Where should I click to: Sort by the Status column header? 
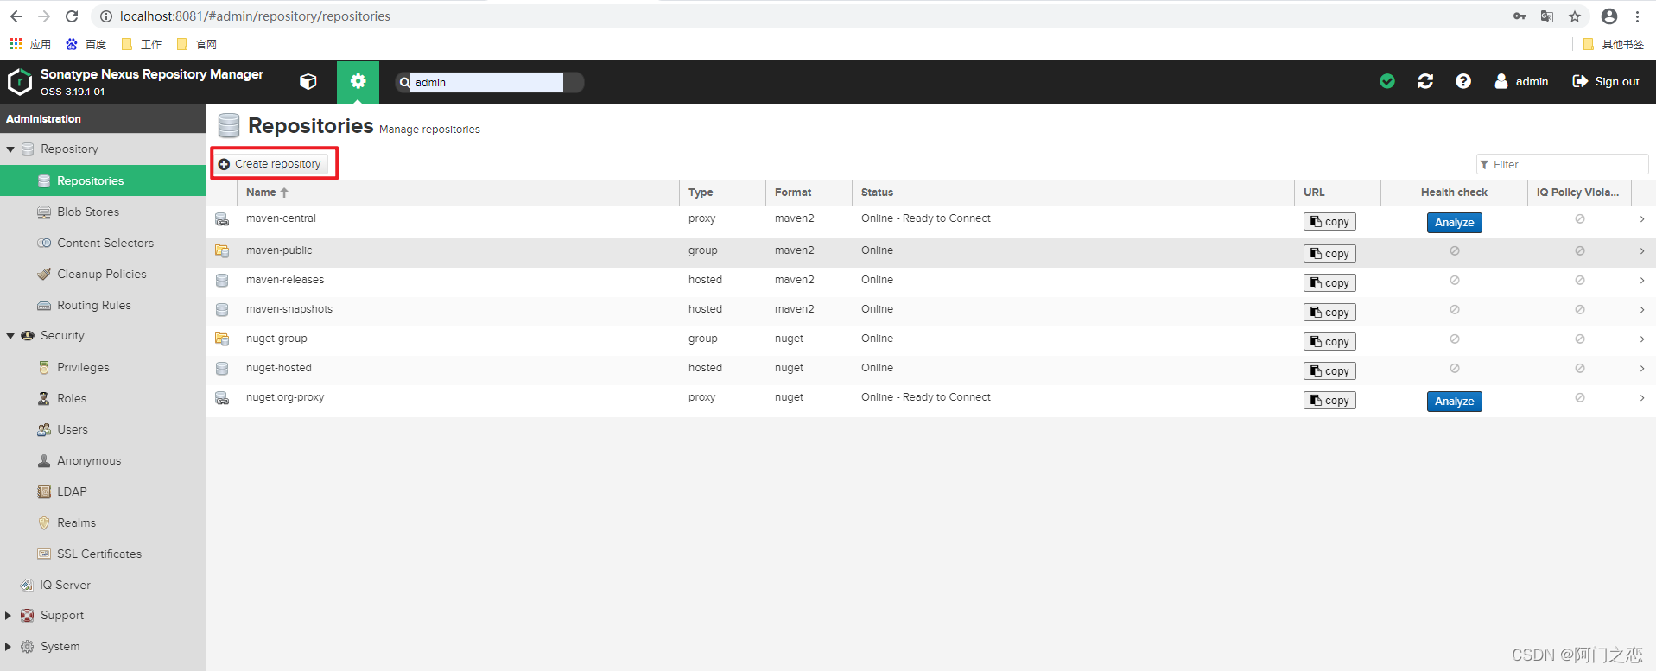pyautogui.click(x=1073, y=193)
